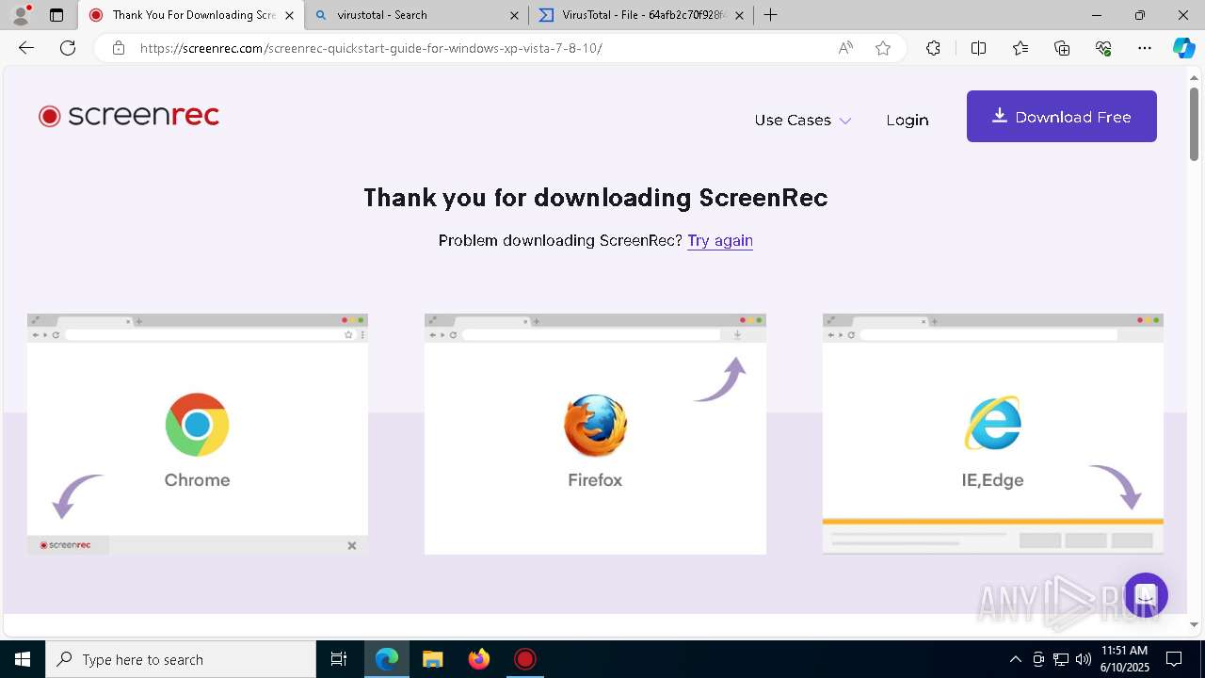Open ScreenRec app on taskbar
1205x678 pixels.
point(525,659)
